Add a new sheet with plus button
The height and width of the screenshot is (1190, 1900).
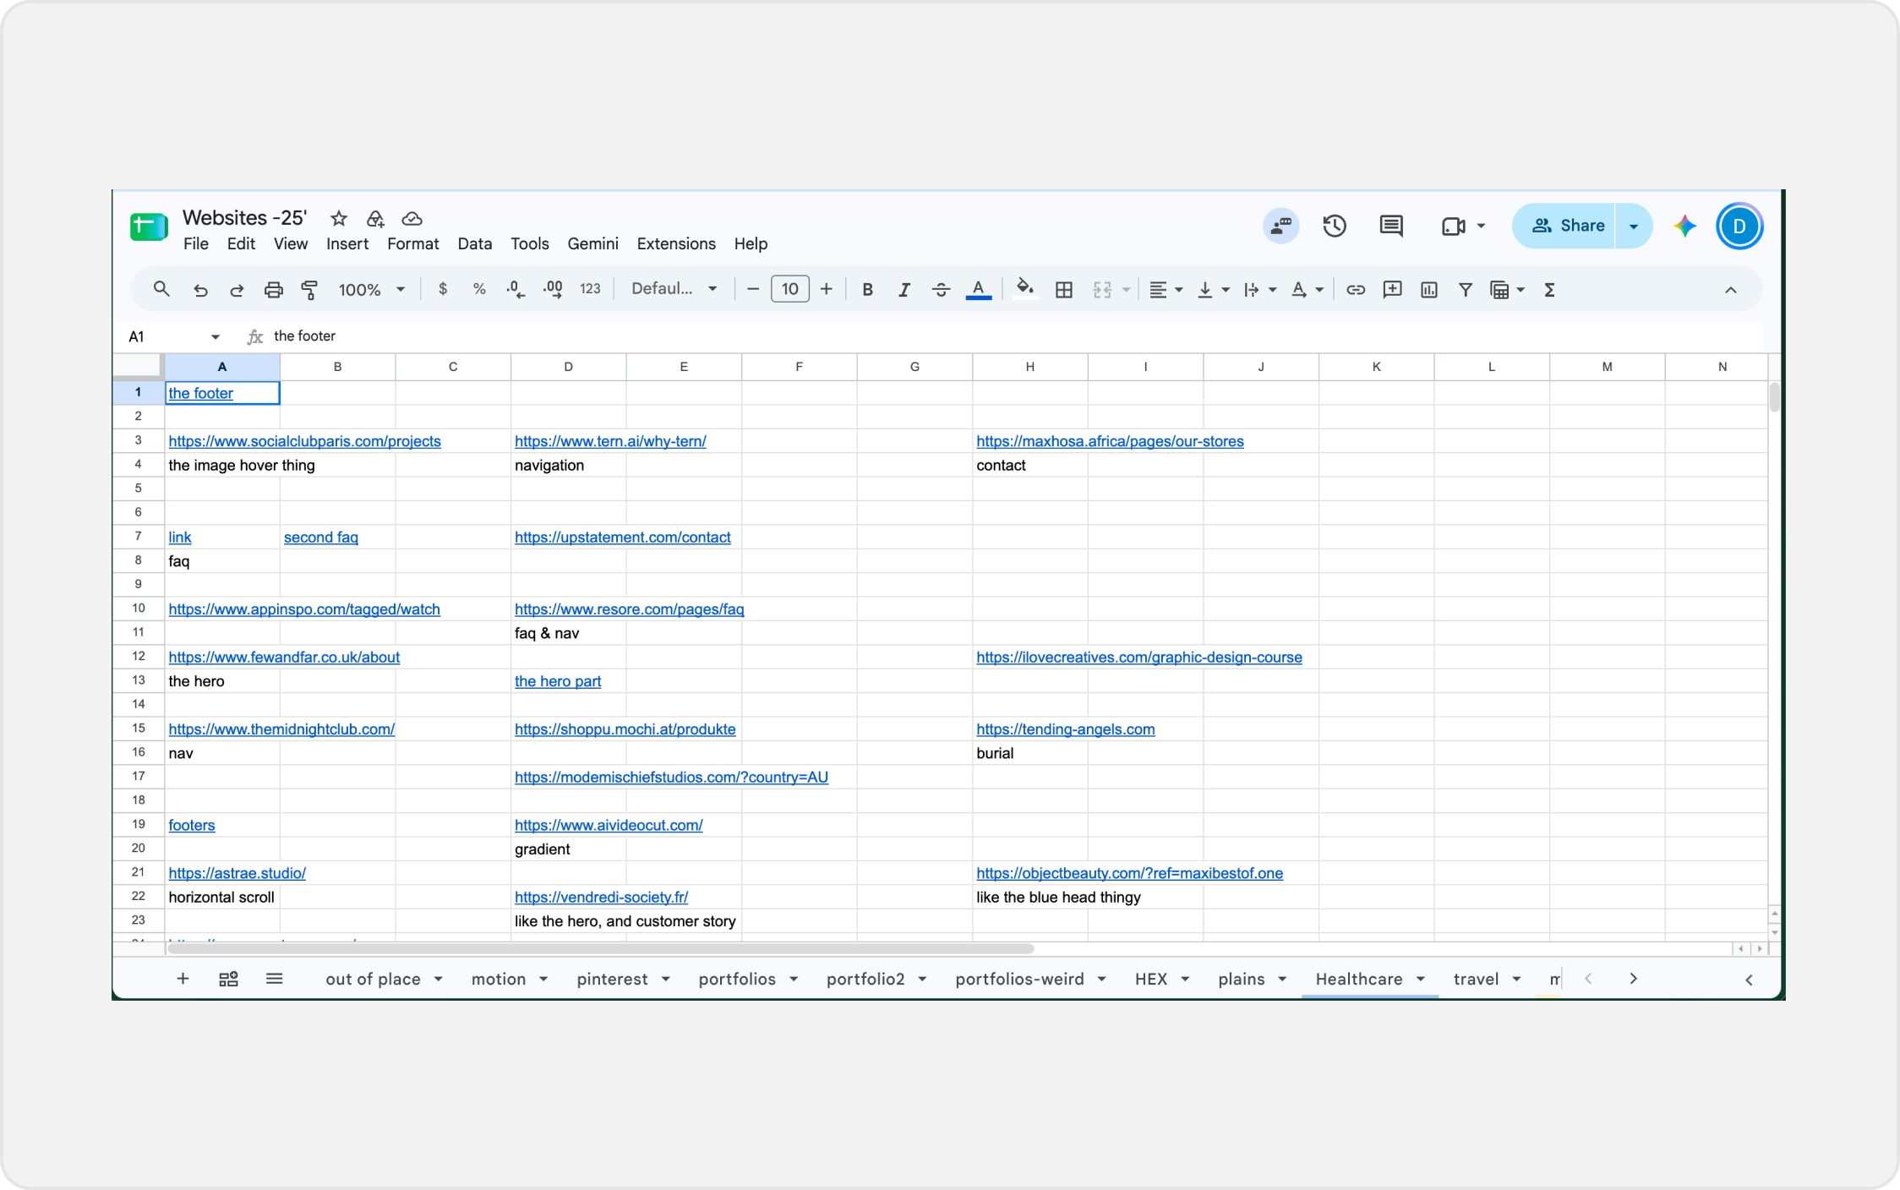click(x=183, y=979)
